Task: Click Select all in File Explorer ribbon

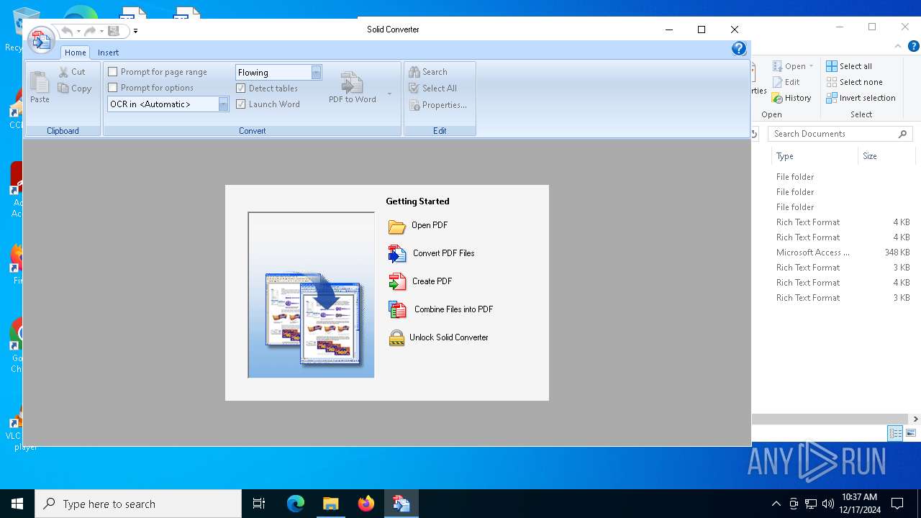Action: (x=849, y=66)
